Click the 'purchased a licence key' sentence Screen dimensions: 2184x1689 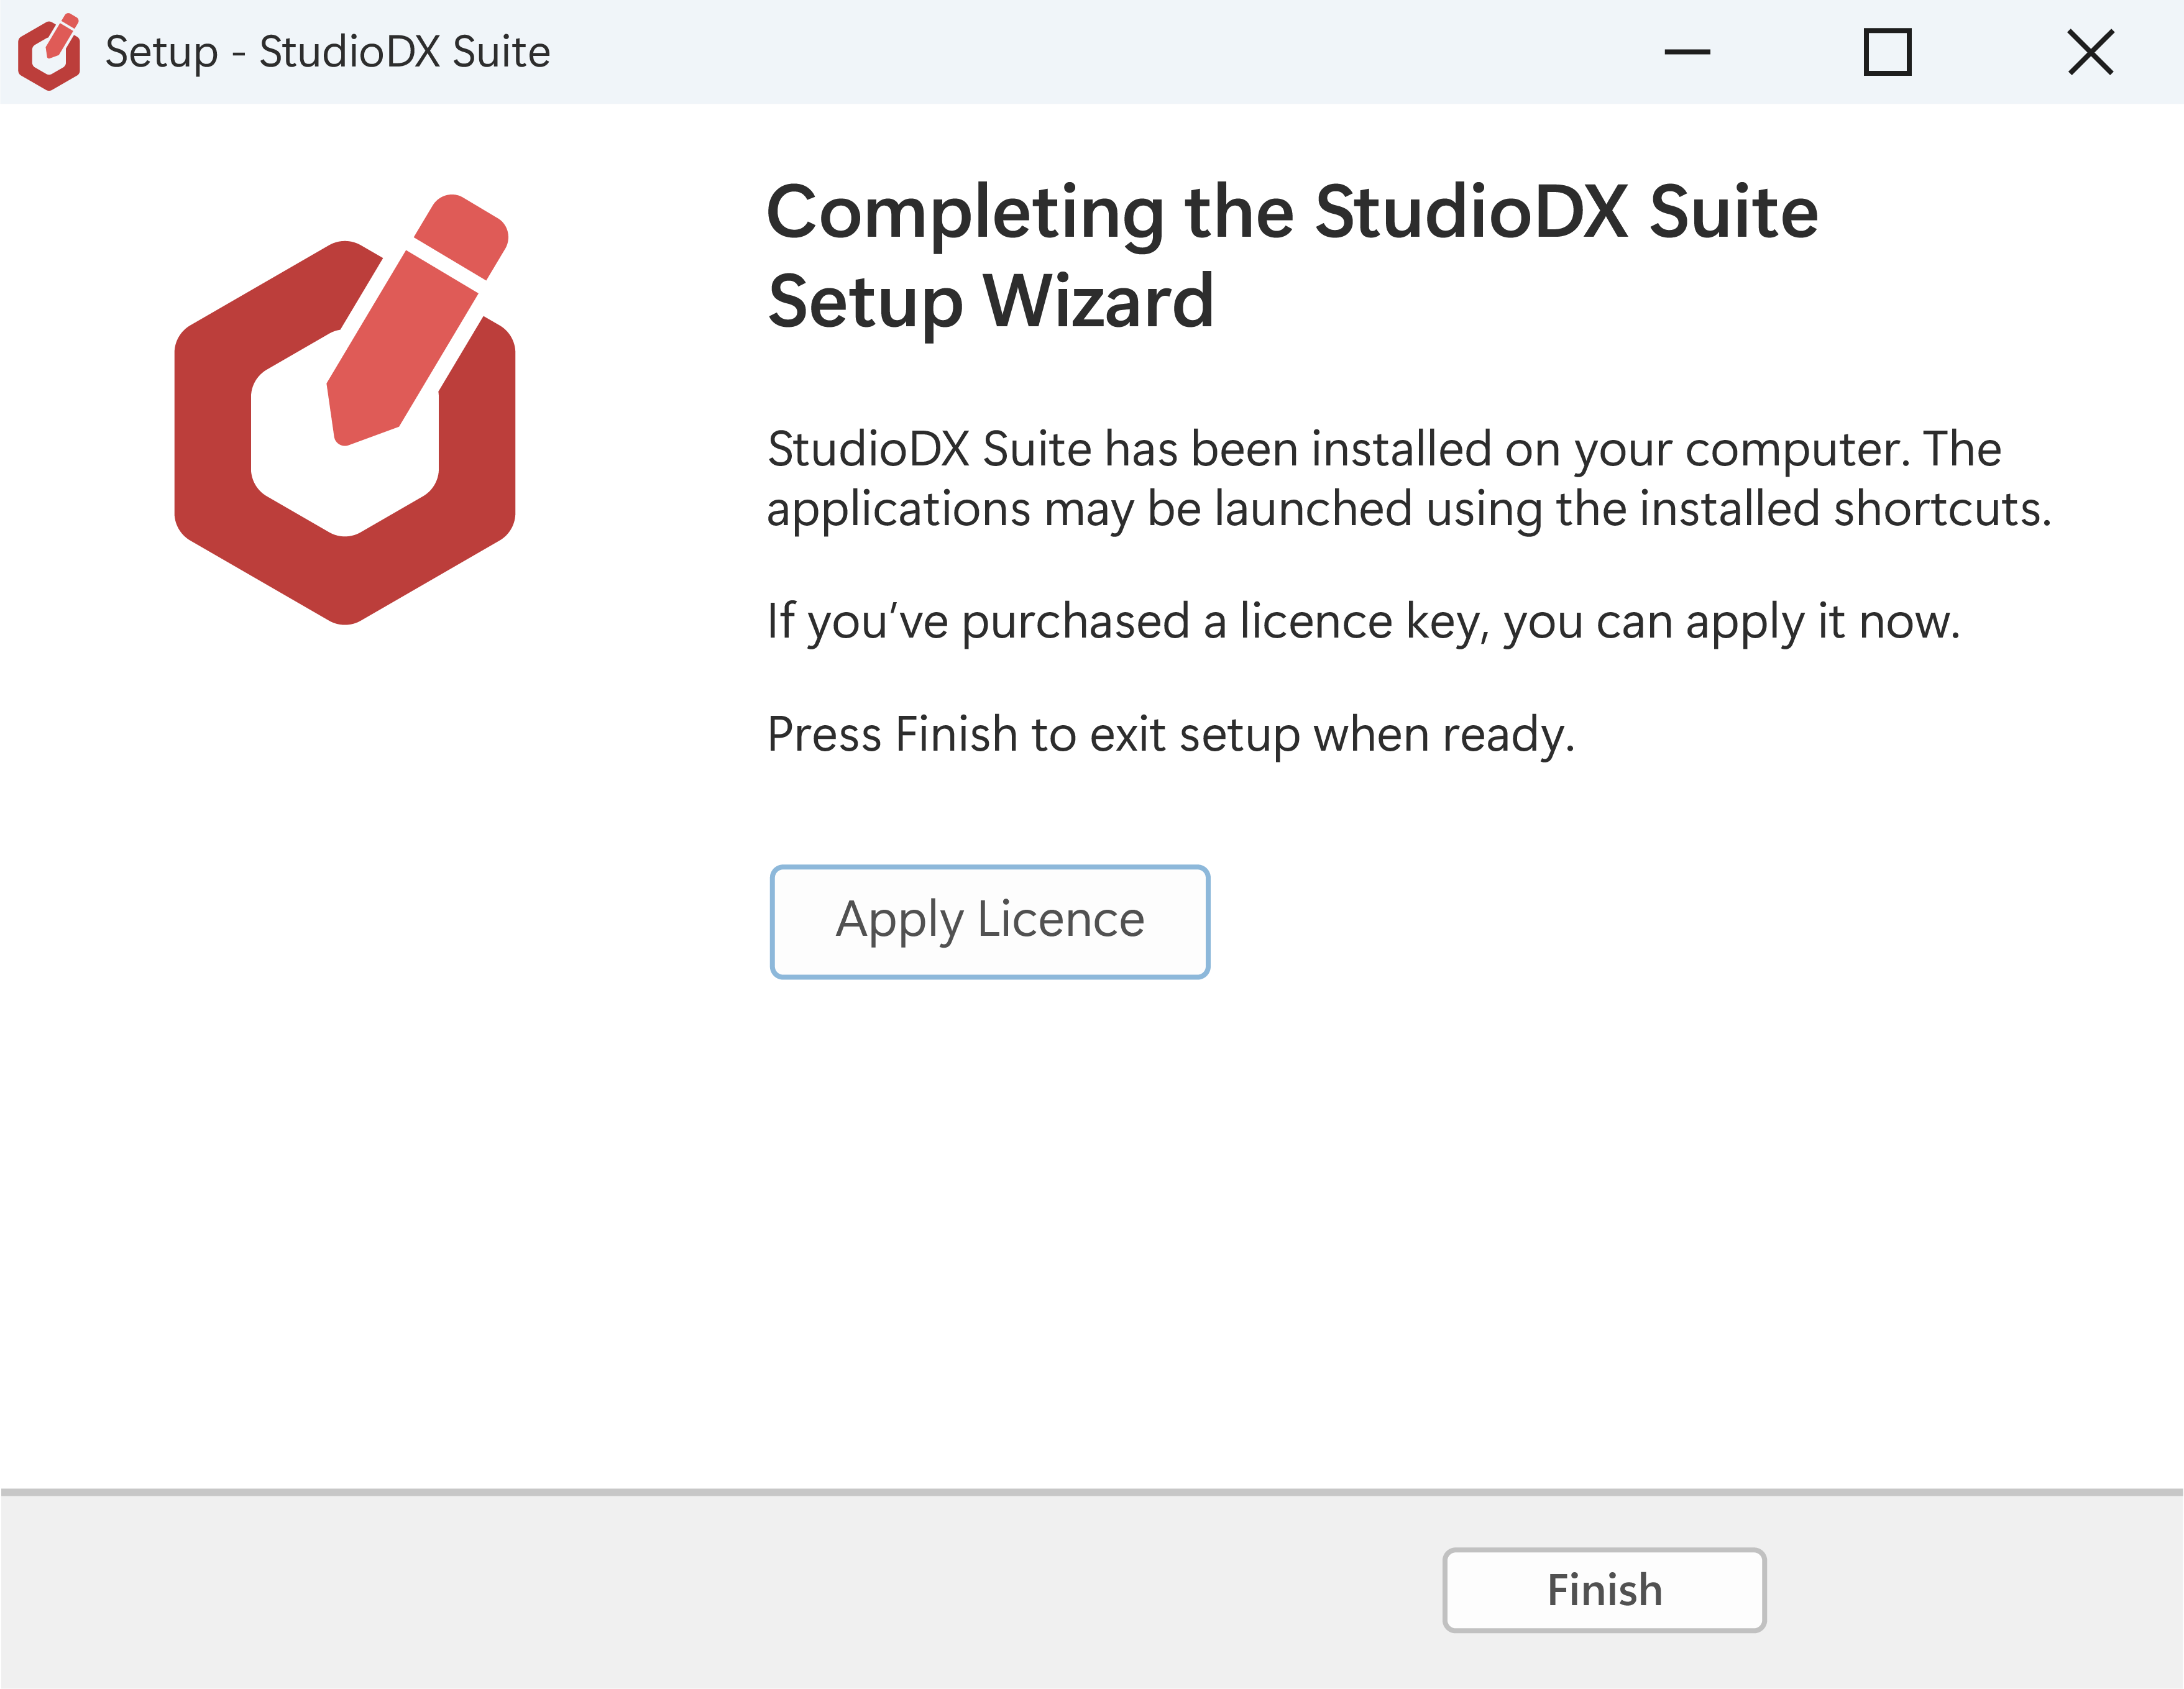point(1363,622)
